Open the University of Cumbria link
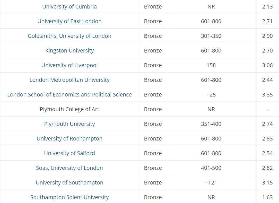 (69, 7)
